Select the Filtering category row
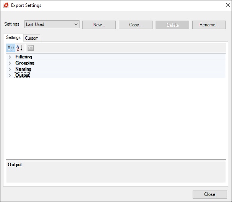232x202 pixels. [116, 57]
